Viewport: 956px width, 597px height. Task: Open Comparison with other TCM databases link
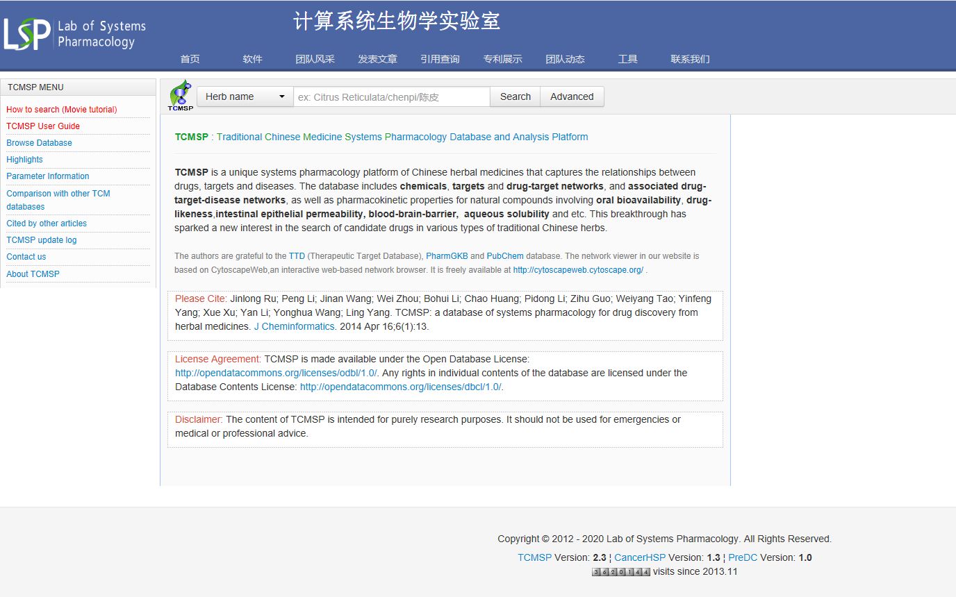click(x=58, y=200)
